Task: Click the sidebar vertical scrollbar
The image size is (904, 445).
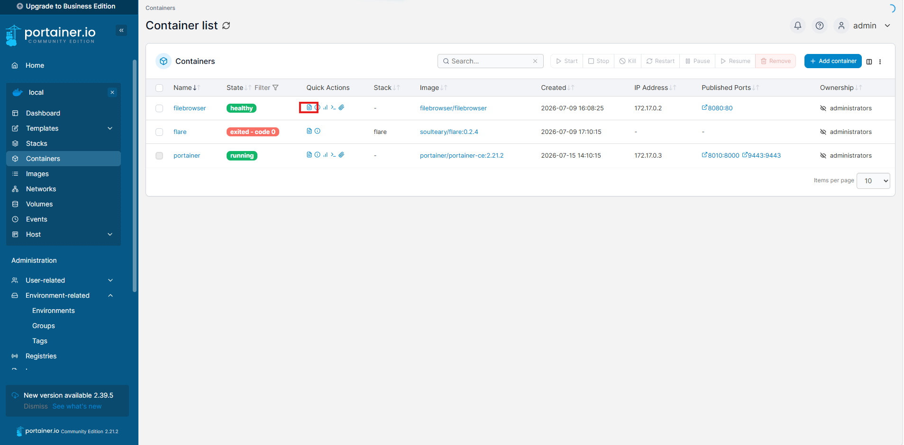Action: tap(135, 175)
